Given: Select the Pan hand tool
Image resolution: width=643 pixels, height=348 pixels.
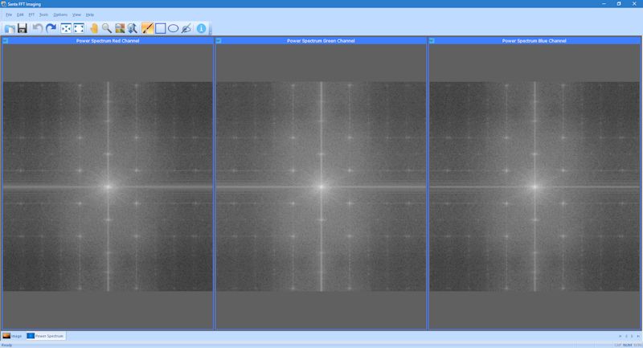Looking at the screenshot, I should (94, 29).
